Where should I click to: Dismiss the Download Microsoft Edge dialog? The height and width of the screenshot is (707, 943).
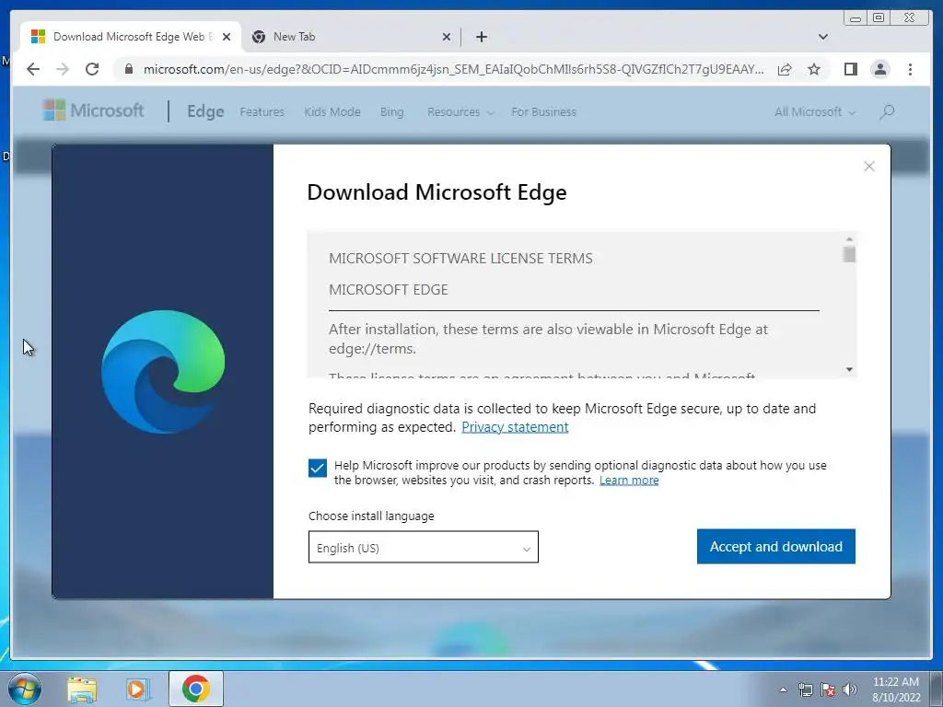pyautogui.click(x=869, y=167)
